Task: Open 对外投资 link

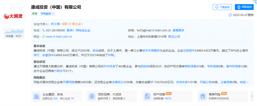Action: tap(109, 66)
